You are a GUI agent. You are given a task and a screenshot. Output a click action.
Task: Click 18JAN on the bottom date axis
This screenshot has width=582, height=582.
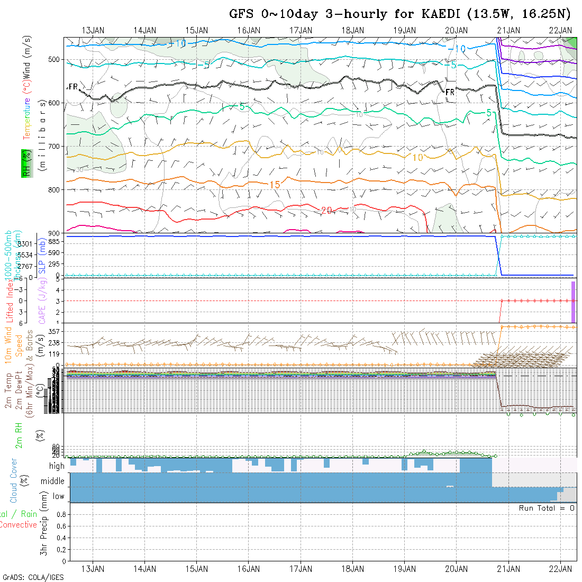click(x=352, y=568)
